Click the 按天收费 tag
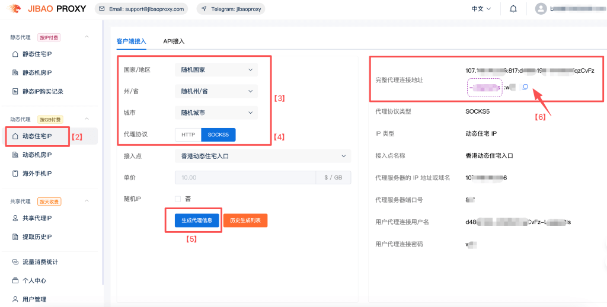Screen dimensions: 607x307 point(50,202)
